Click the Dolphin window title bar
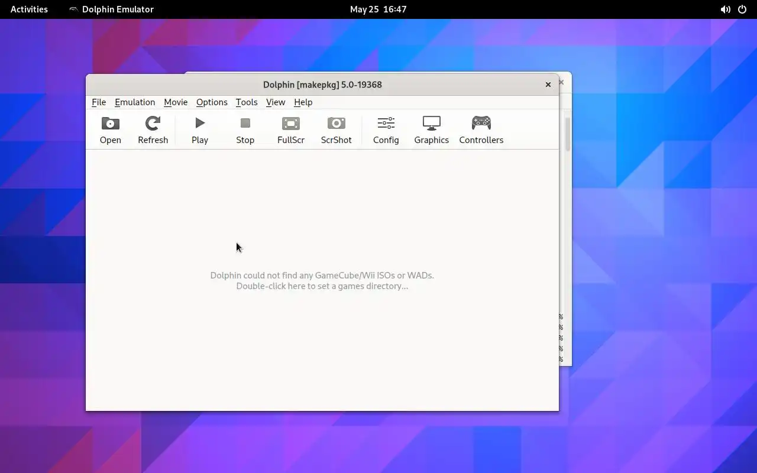Screen dimensions: 757x473 [322, 85]
